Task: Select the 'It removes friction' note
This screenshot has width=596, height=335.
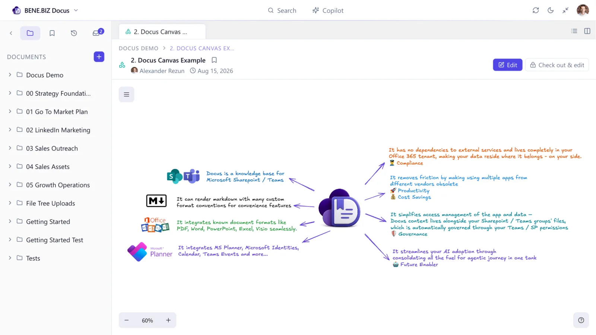Action: pyautogui.click(x=459, y=187)
